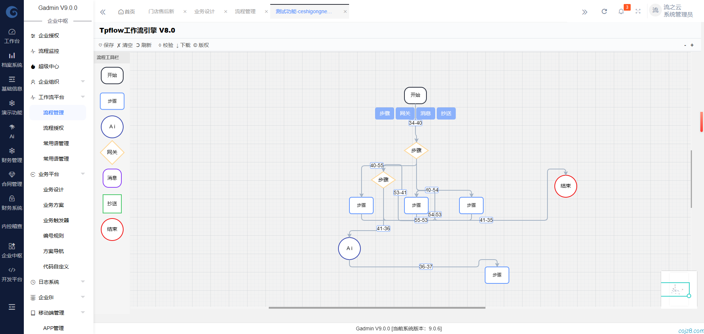The width and height of the screenshot is (704, 334).
Task: Click the minimap thumbnail in the canvas corner
Action: tap(678, 290)
